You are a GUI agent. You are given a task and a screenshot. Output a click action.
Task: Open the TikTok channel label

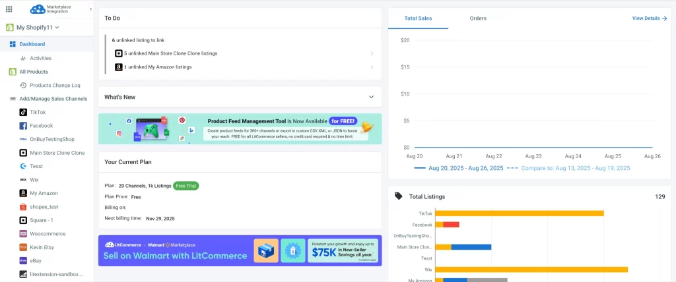tap(38, 113)
